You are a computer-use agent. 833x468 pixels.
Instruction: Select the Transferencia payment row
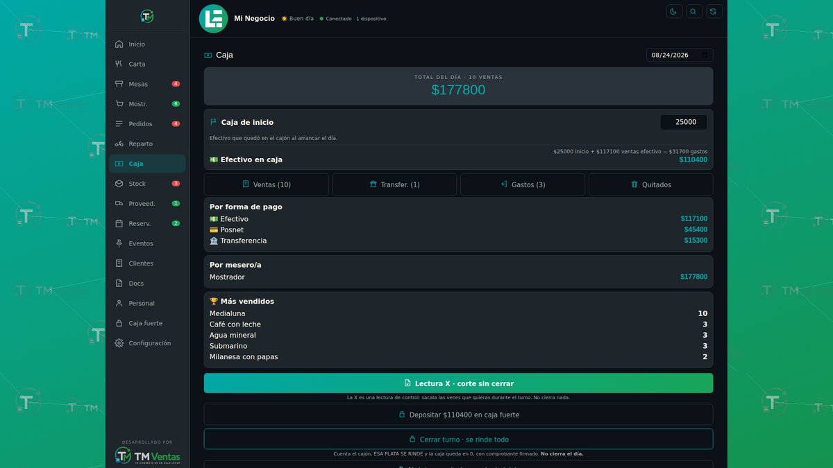click(458, 241)
